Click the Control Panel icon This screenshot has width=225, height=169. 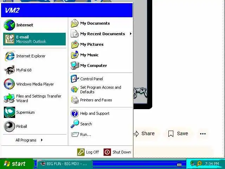tap(75, 79)
